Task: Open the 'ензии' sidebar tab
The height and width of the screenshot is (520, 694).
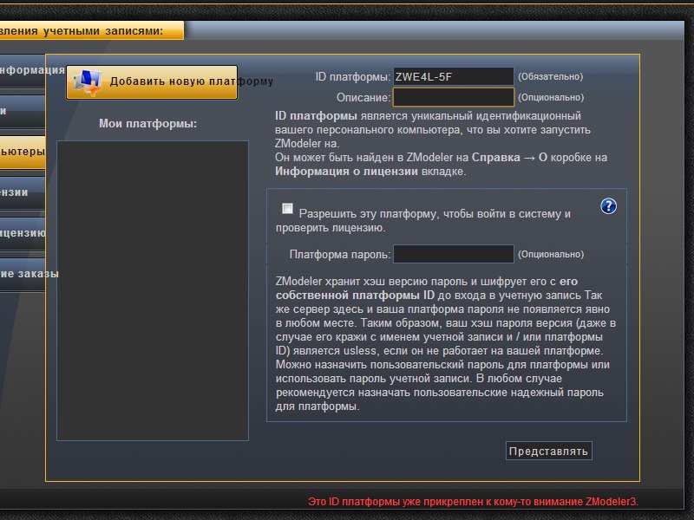Action: click(x=23, y=192)
